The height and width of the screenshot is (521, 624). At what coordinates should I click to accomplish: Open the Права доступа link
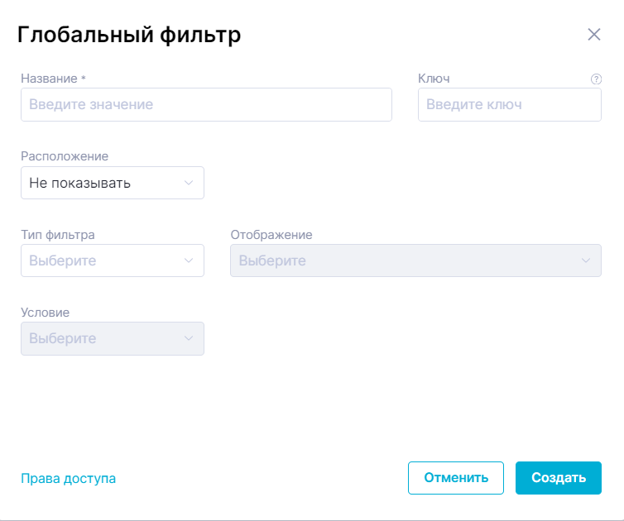coord(68,478)
